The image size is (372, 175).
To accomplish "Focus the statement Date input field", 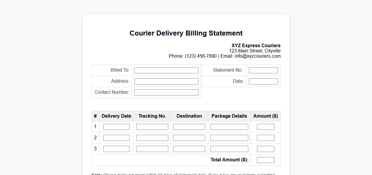I will (263, 81).
